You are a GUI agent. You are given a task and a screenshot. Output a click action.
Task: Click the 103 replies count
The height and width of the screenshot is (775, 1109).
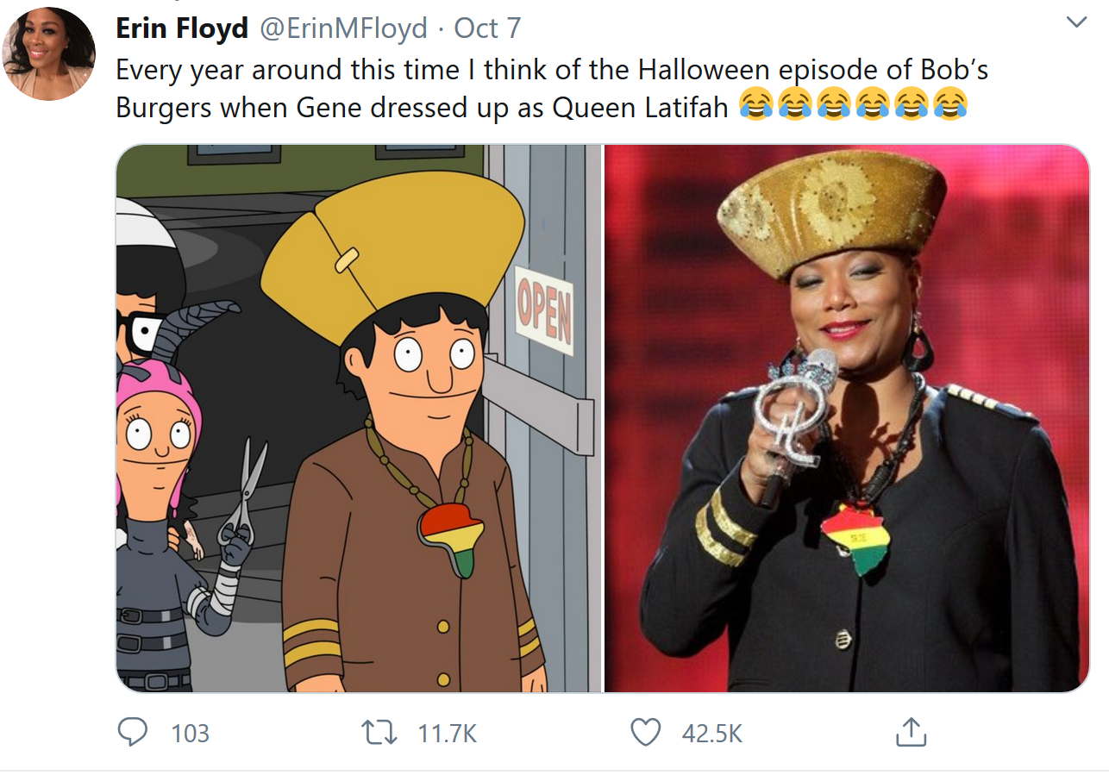tap(188, 733)
